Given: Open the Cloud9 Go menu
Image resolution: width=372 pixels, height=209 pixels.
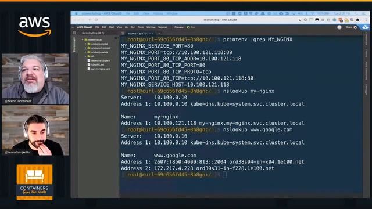Looking at the screenshot, I should point(127,27).
